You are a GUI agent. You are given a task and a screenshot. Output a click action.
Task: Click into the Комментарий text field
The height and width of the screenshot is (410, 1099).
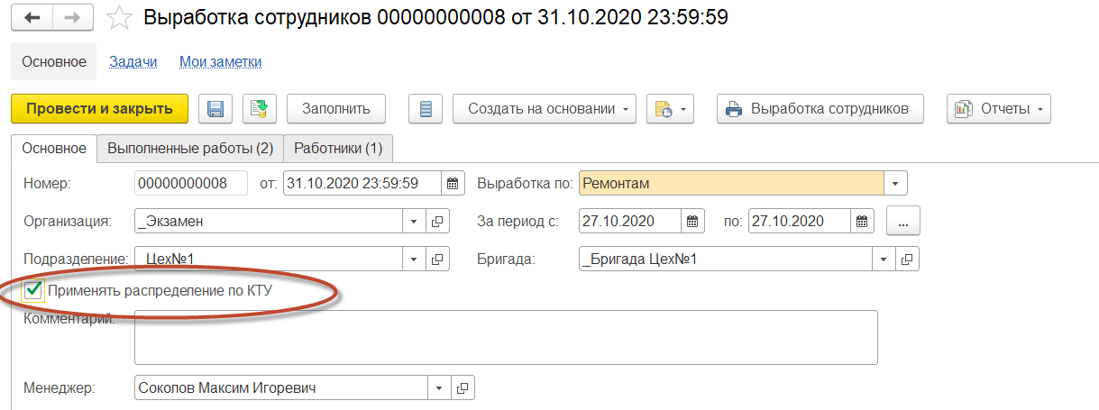(x=506, y=338)
